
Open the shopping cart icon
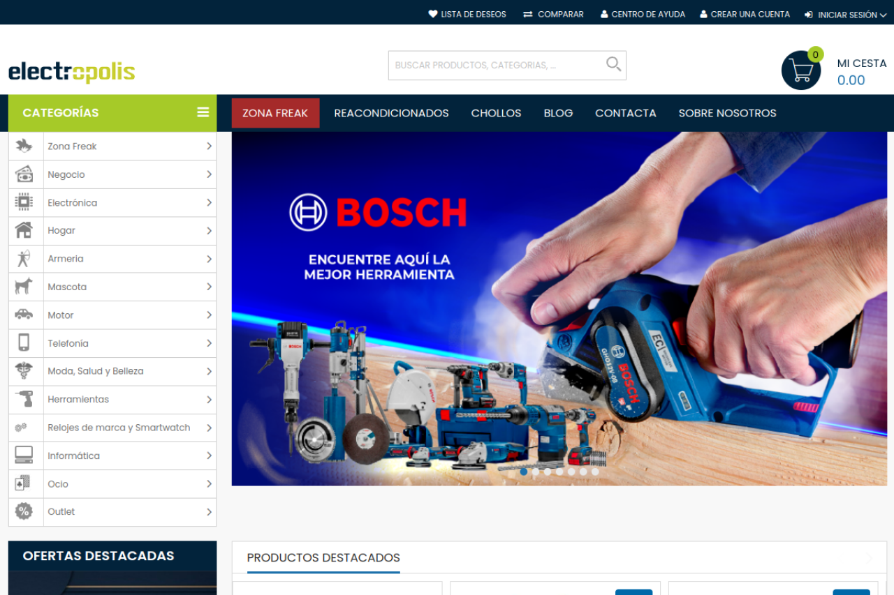point(800,70)
